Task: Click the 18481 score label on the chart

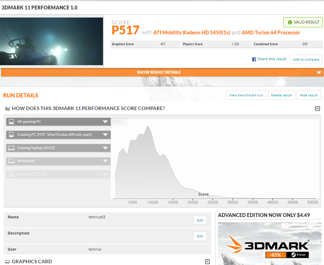Action: [117, 121]
